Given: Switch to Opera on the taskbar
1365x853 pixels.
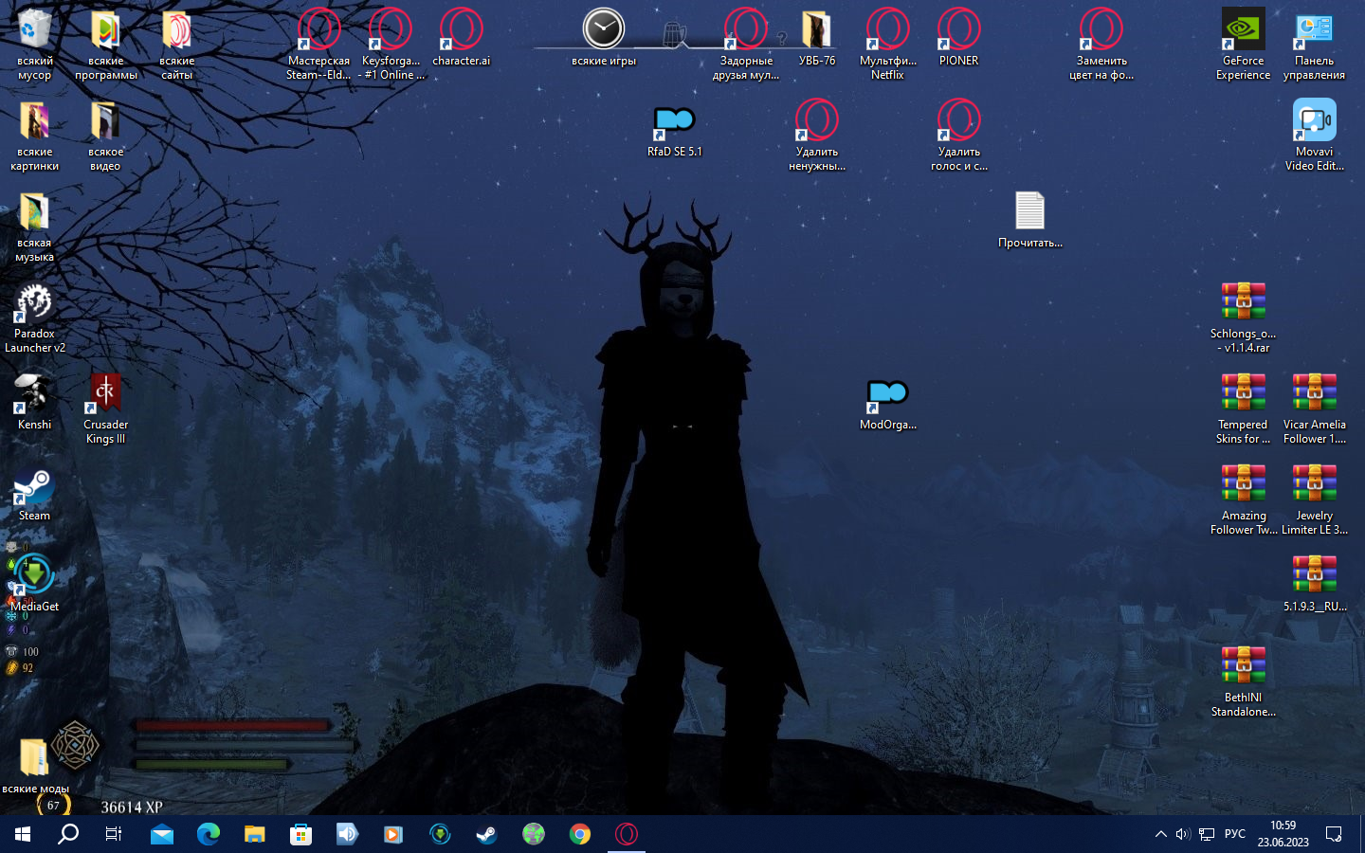Looking at the screenshot, I should [627, 834].
